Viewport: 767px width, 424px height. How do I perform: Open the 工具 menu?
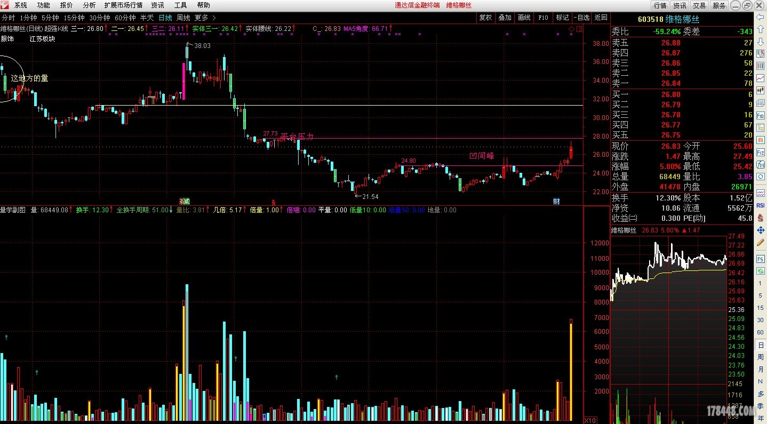pyautogui.click(x=181, y=5)
